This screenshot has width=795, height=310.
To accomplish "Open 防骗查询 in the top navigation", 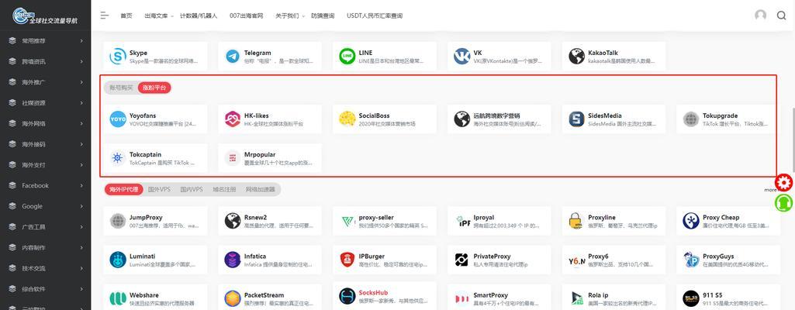I will coord(323,15).
